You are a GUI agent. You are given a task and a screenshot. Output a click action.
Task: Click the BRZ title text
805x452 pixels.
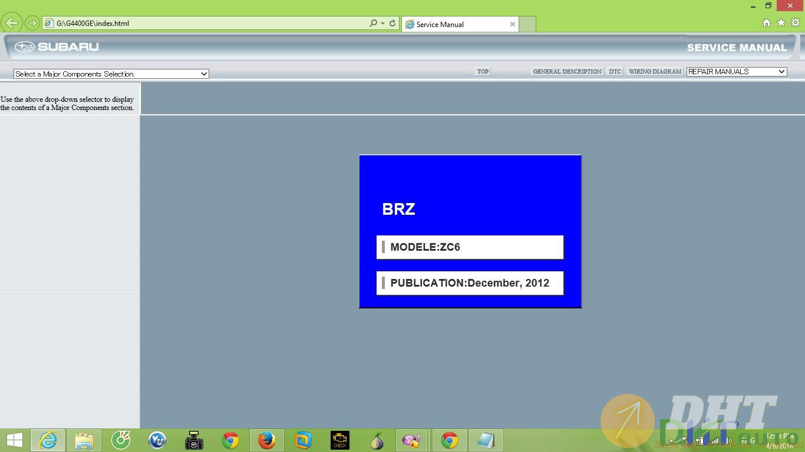click(398, 209)
